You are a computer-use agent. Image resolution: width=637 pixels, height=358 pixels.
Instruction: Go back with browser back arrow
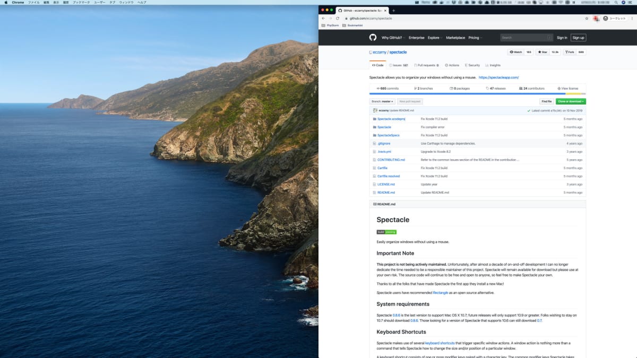323,18
